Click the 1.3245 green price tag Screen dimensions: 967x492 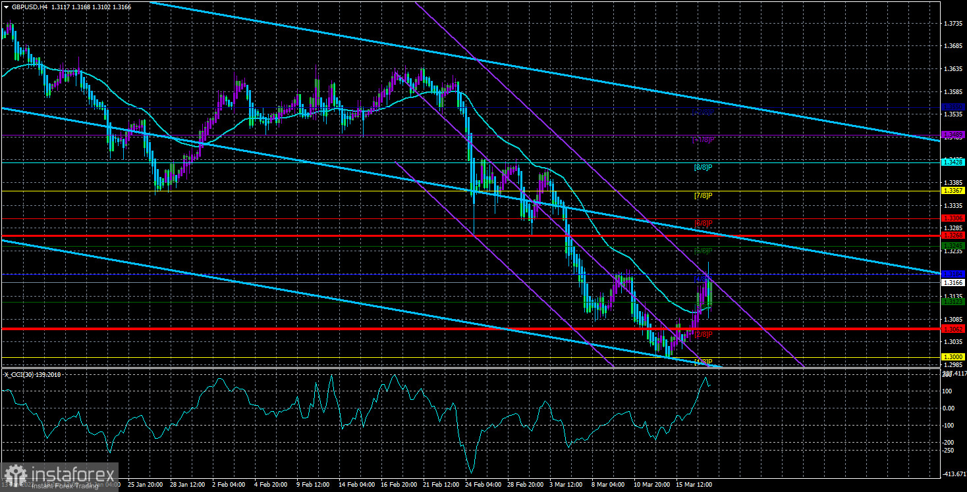click(x=954, y=246)
